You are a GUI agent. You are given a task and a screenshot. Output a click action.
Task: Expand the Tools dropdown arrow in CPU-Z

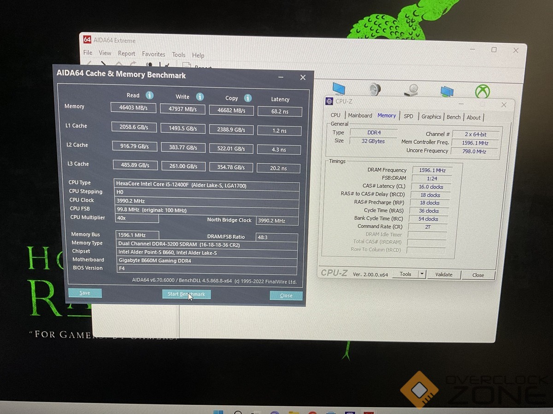tap(422, 274)
